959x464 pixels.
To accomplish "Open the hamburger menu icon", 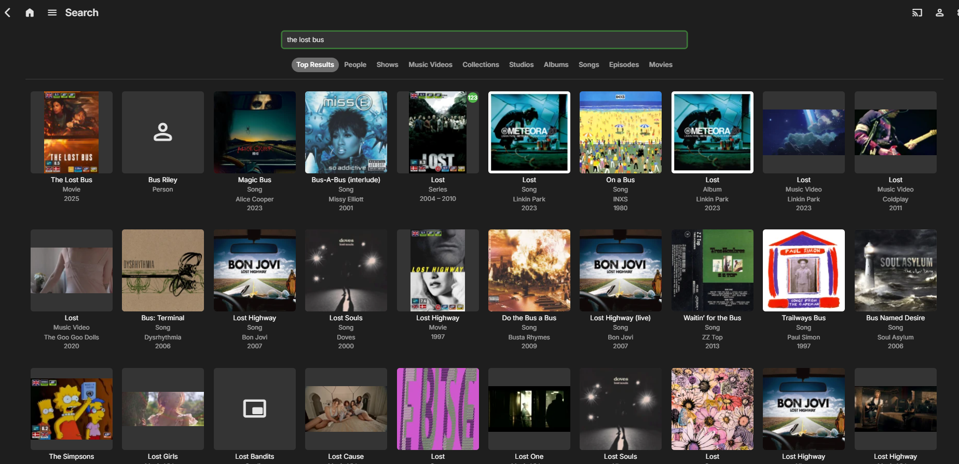I will pyautogui.click(x=52, y=12).
